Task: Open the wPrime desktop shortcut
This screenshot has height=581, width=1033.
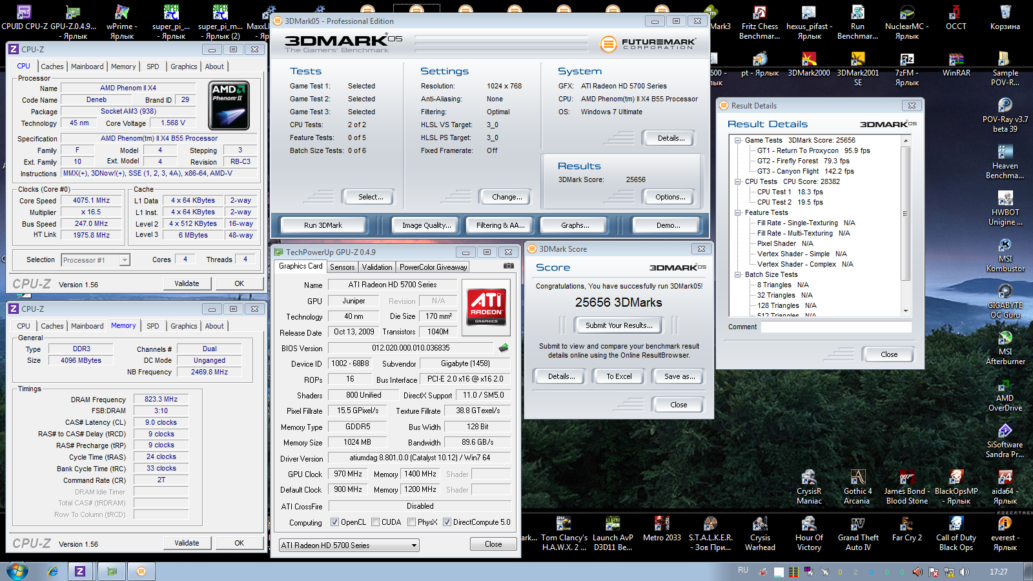Action: pyautogui.click(x=121, y=21)
